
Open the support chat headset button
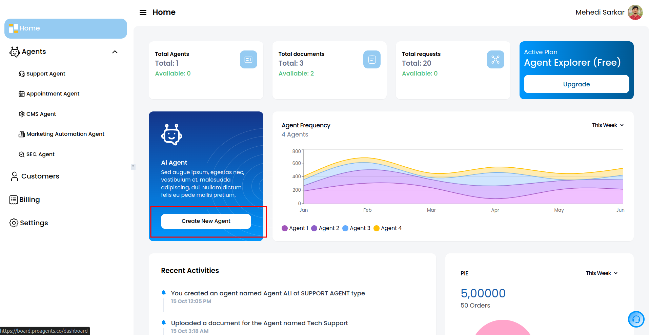(x=636, y=319)
